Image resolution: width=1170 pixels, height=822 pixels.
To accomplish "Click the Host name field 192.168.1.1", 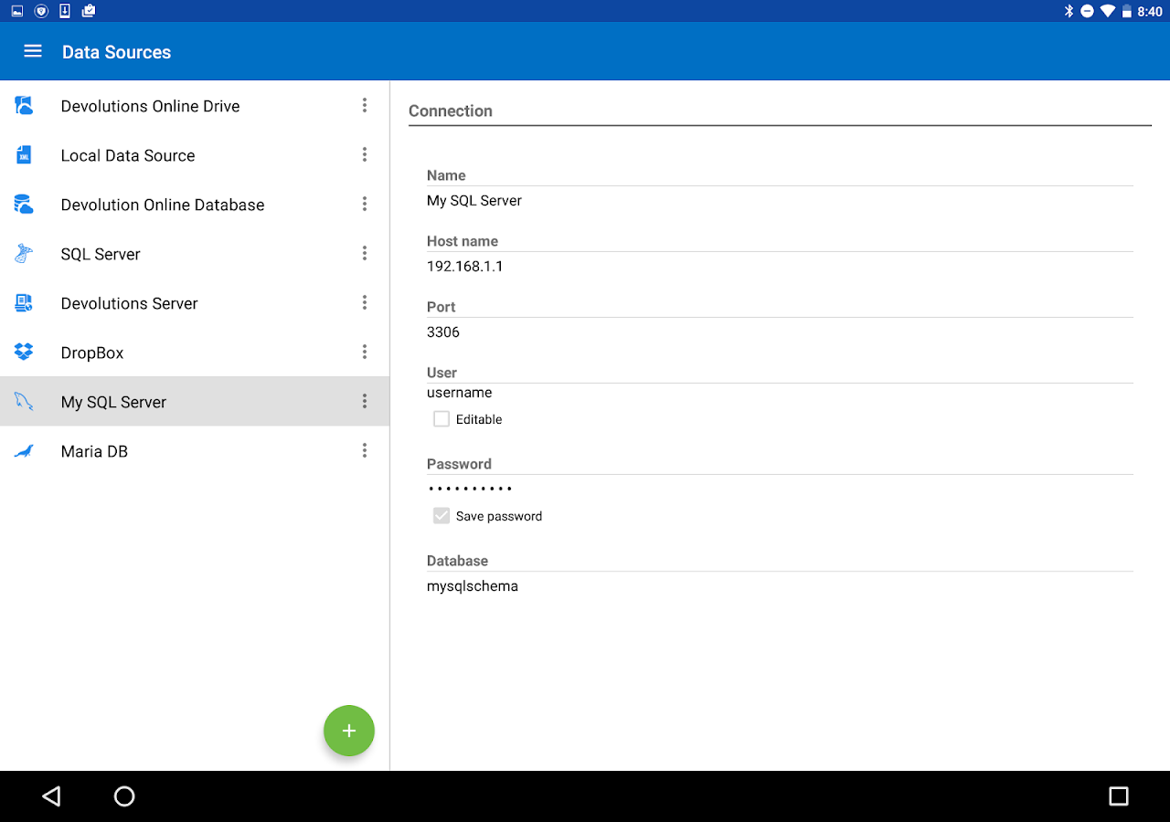I will tap(780, 267).
